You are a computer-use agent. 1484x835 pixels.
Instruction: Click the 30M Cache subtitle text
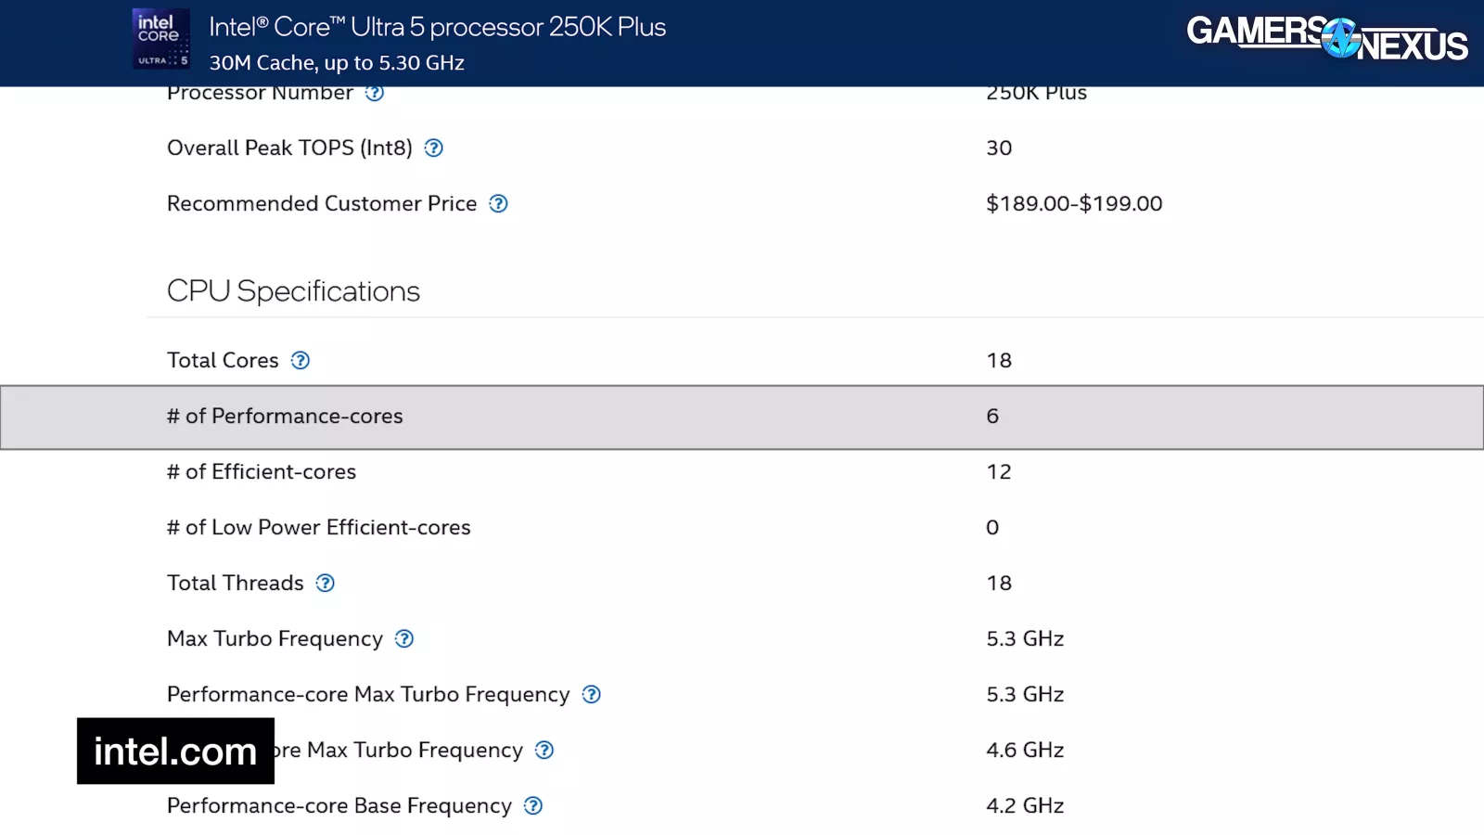pos(337,63)
